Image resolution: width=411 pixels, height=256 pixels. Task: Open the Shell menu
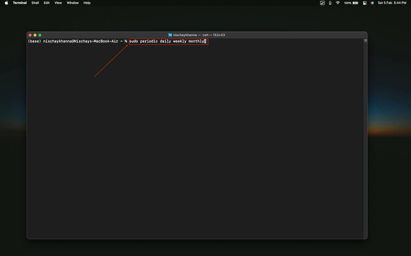point(35,3)
